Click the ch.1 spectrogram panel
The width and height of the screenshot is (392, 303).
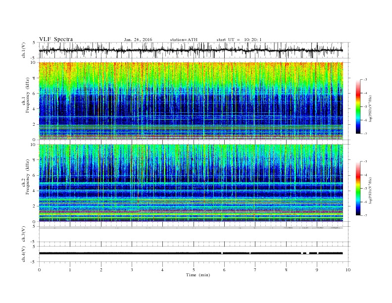click(x=194, y=101)
